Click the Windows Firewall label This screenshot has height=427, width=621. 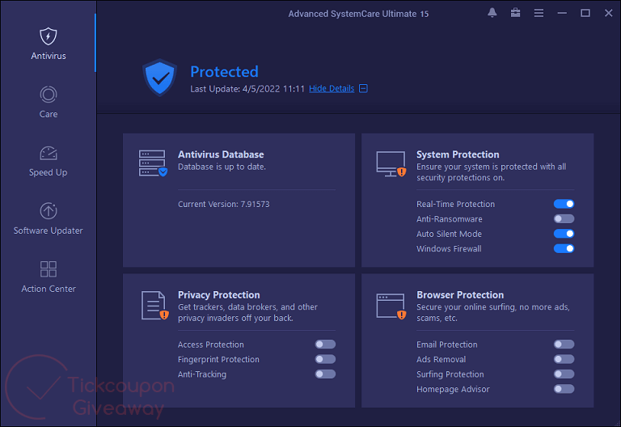(449, 249)
